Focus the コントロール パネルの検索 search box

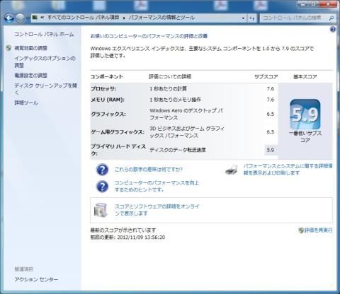[294, 18]
